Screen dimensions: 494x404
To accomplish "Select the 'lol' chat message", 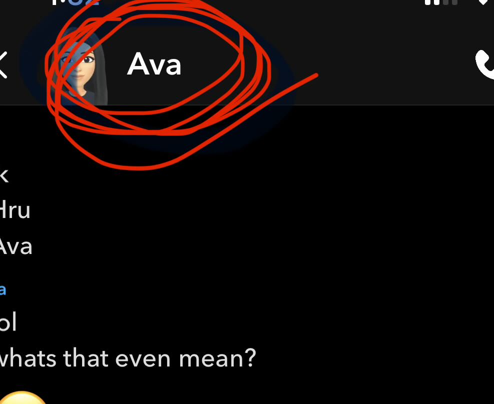I will (8, 321).
